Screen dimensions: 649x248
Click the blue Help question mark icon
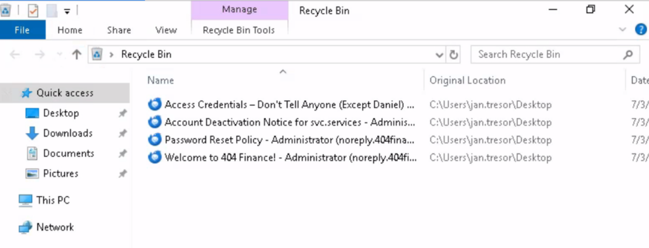pos(640,30)
